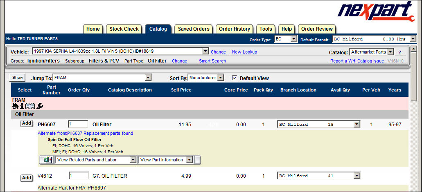Screen dimensions: 422x192
Task: Go to the Order Review tab
Action: 317,29
